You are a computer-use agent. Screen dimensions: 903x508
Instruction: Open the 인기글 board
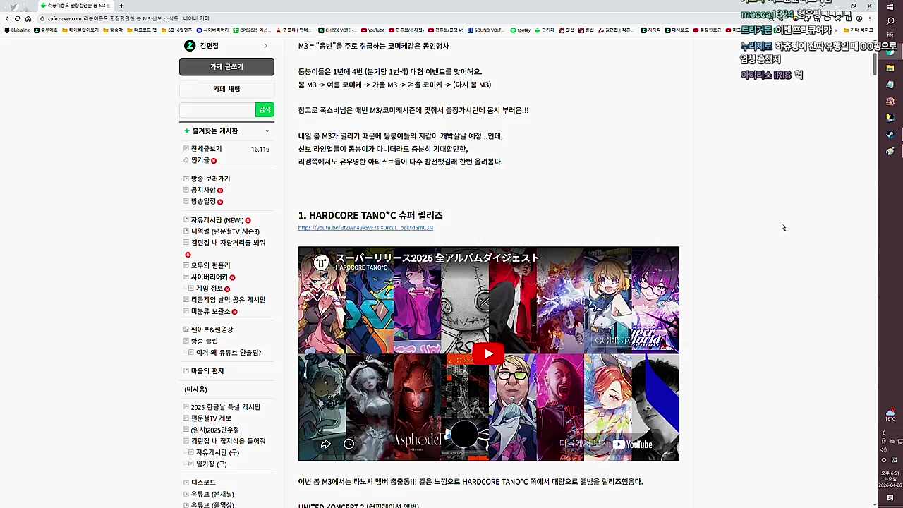tap(200, 160)
